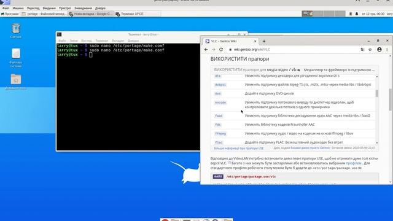Click USE flags table scroll-up arrow
This screenshot has width=393, height=221.
(x=376, y=76)
